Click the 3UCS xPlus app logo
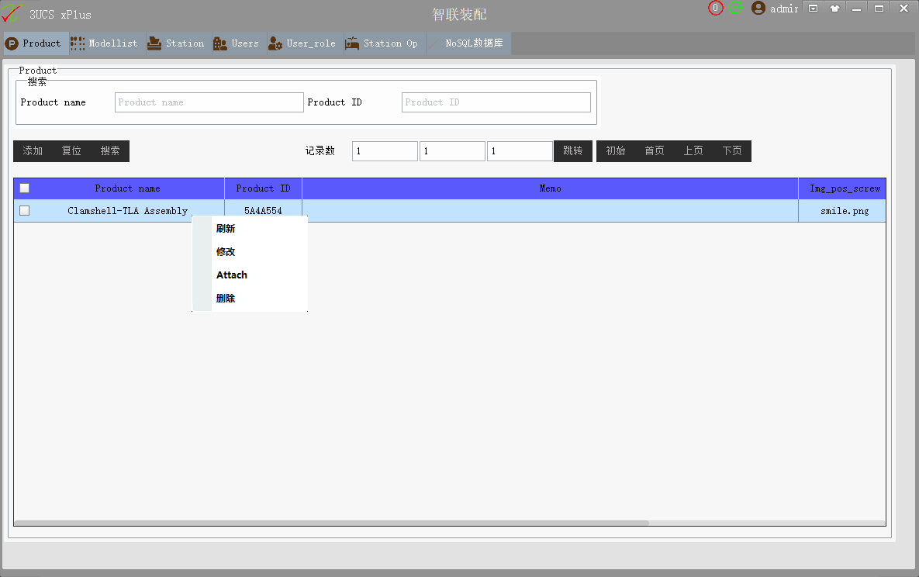Viewport: 919px width, 577px height. [11, 13]
